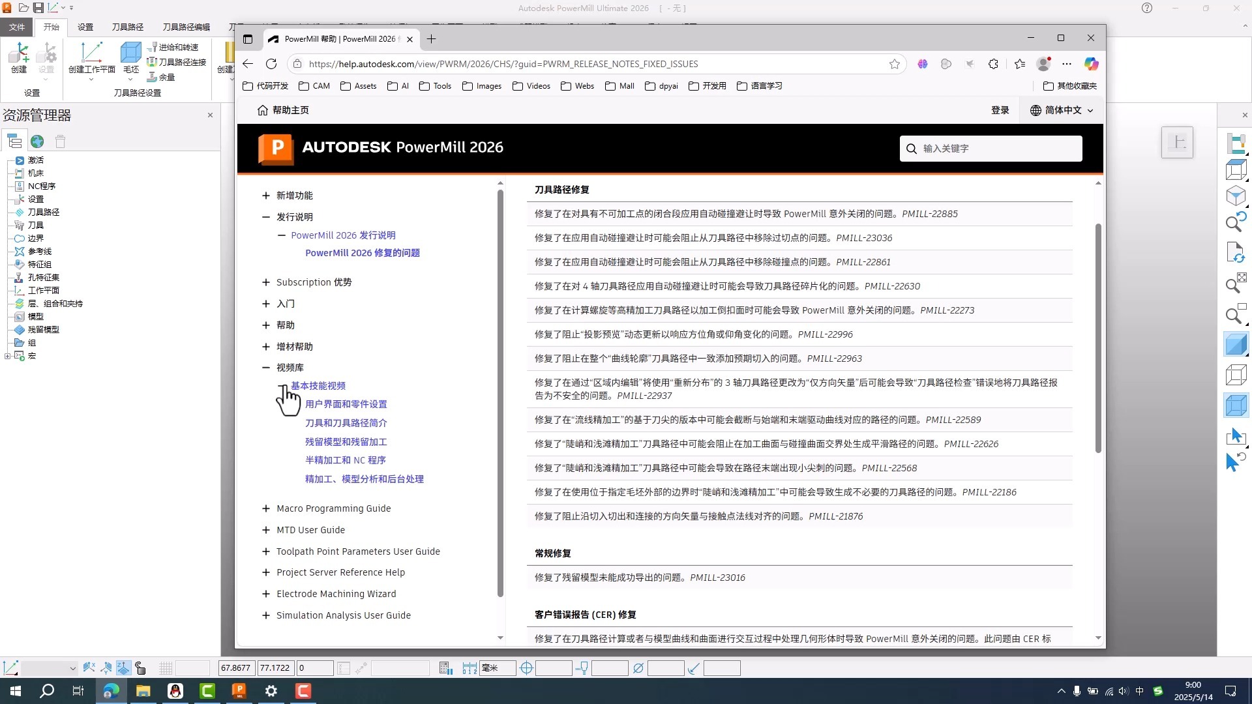Screen dimensions: 1252x704
Task: Click previous view zoom icon
Action: click(1236, 222)
